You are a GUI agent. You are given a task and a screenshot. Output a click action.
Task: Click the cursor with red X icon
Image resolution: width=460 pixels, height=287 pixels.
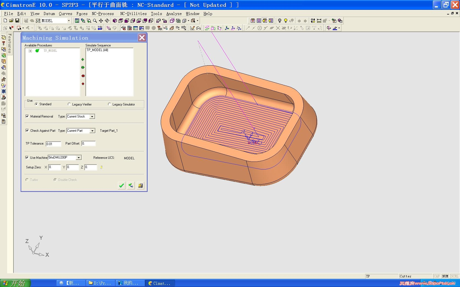tap(11, 28)
